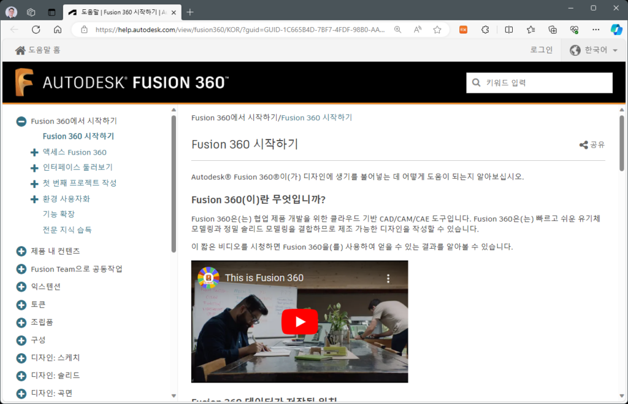
Task: Click the sidebar tree scrollbar thumb
Action: click(x=174, y=184)
